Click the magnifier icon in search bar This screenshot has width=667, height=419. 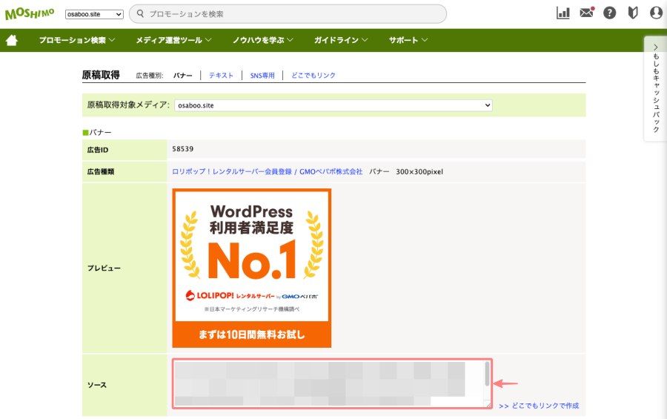pyautogui.click(x=140, y=13)
